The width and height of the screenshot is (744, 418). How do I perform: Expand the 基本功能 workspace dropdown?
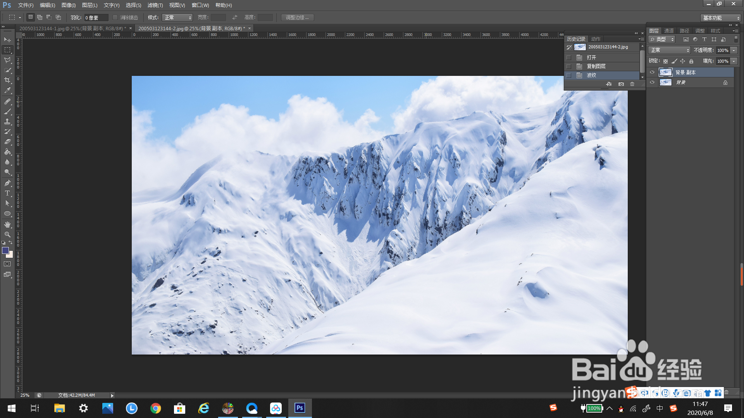(x=720, y=18)
